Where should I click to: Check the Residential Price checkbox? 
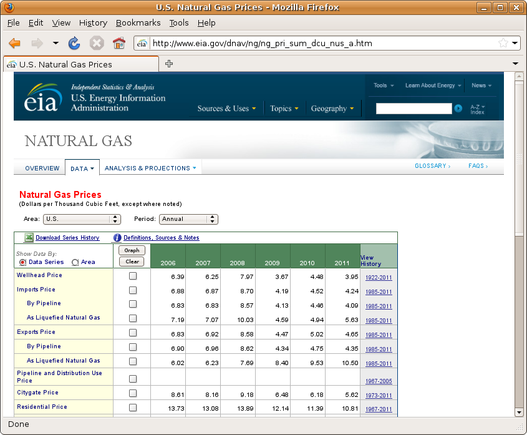[x=133, y=408]
